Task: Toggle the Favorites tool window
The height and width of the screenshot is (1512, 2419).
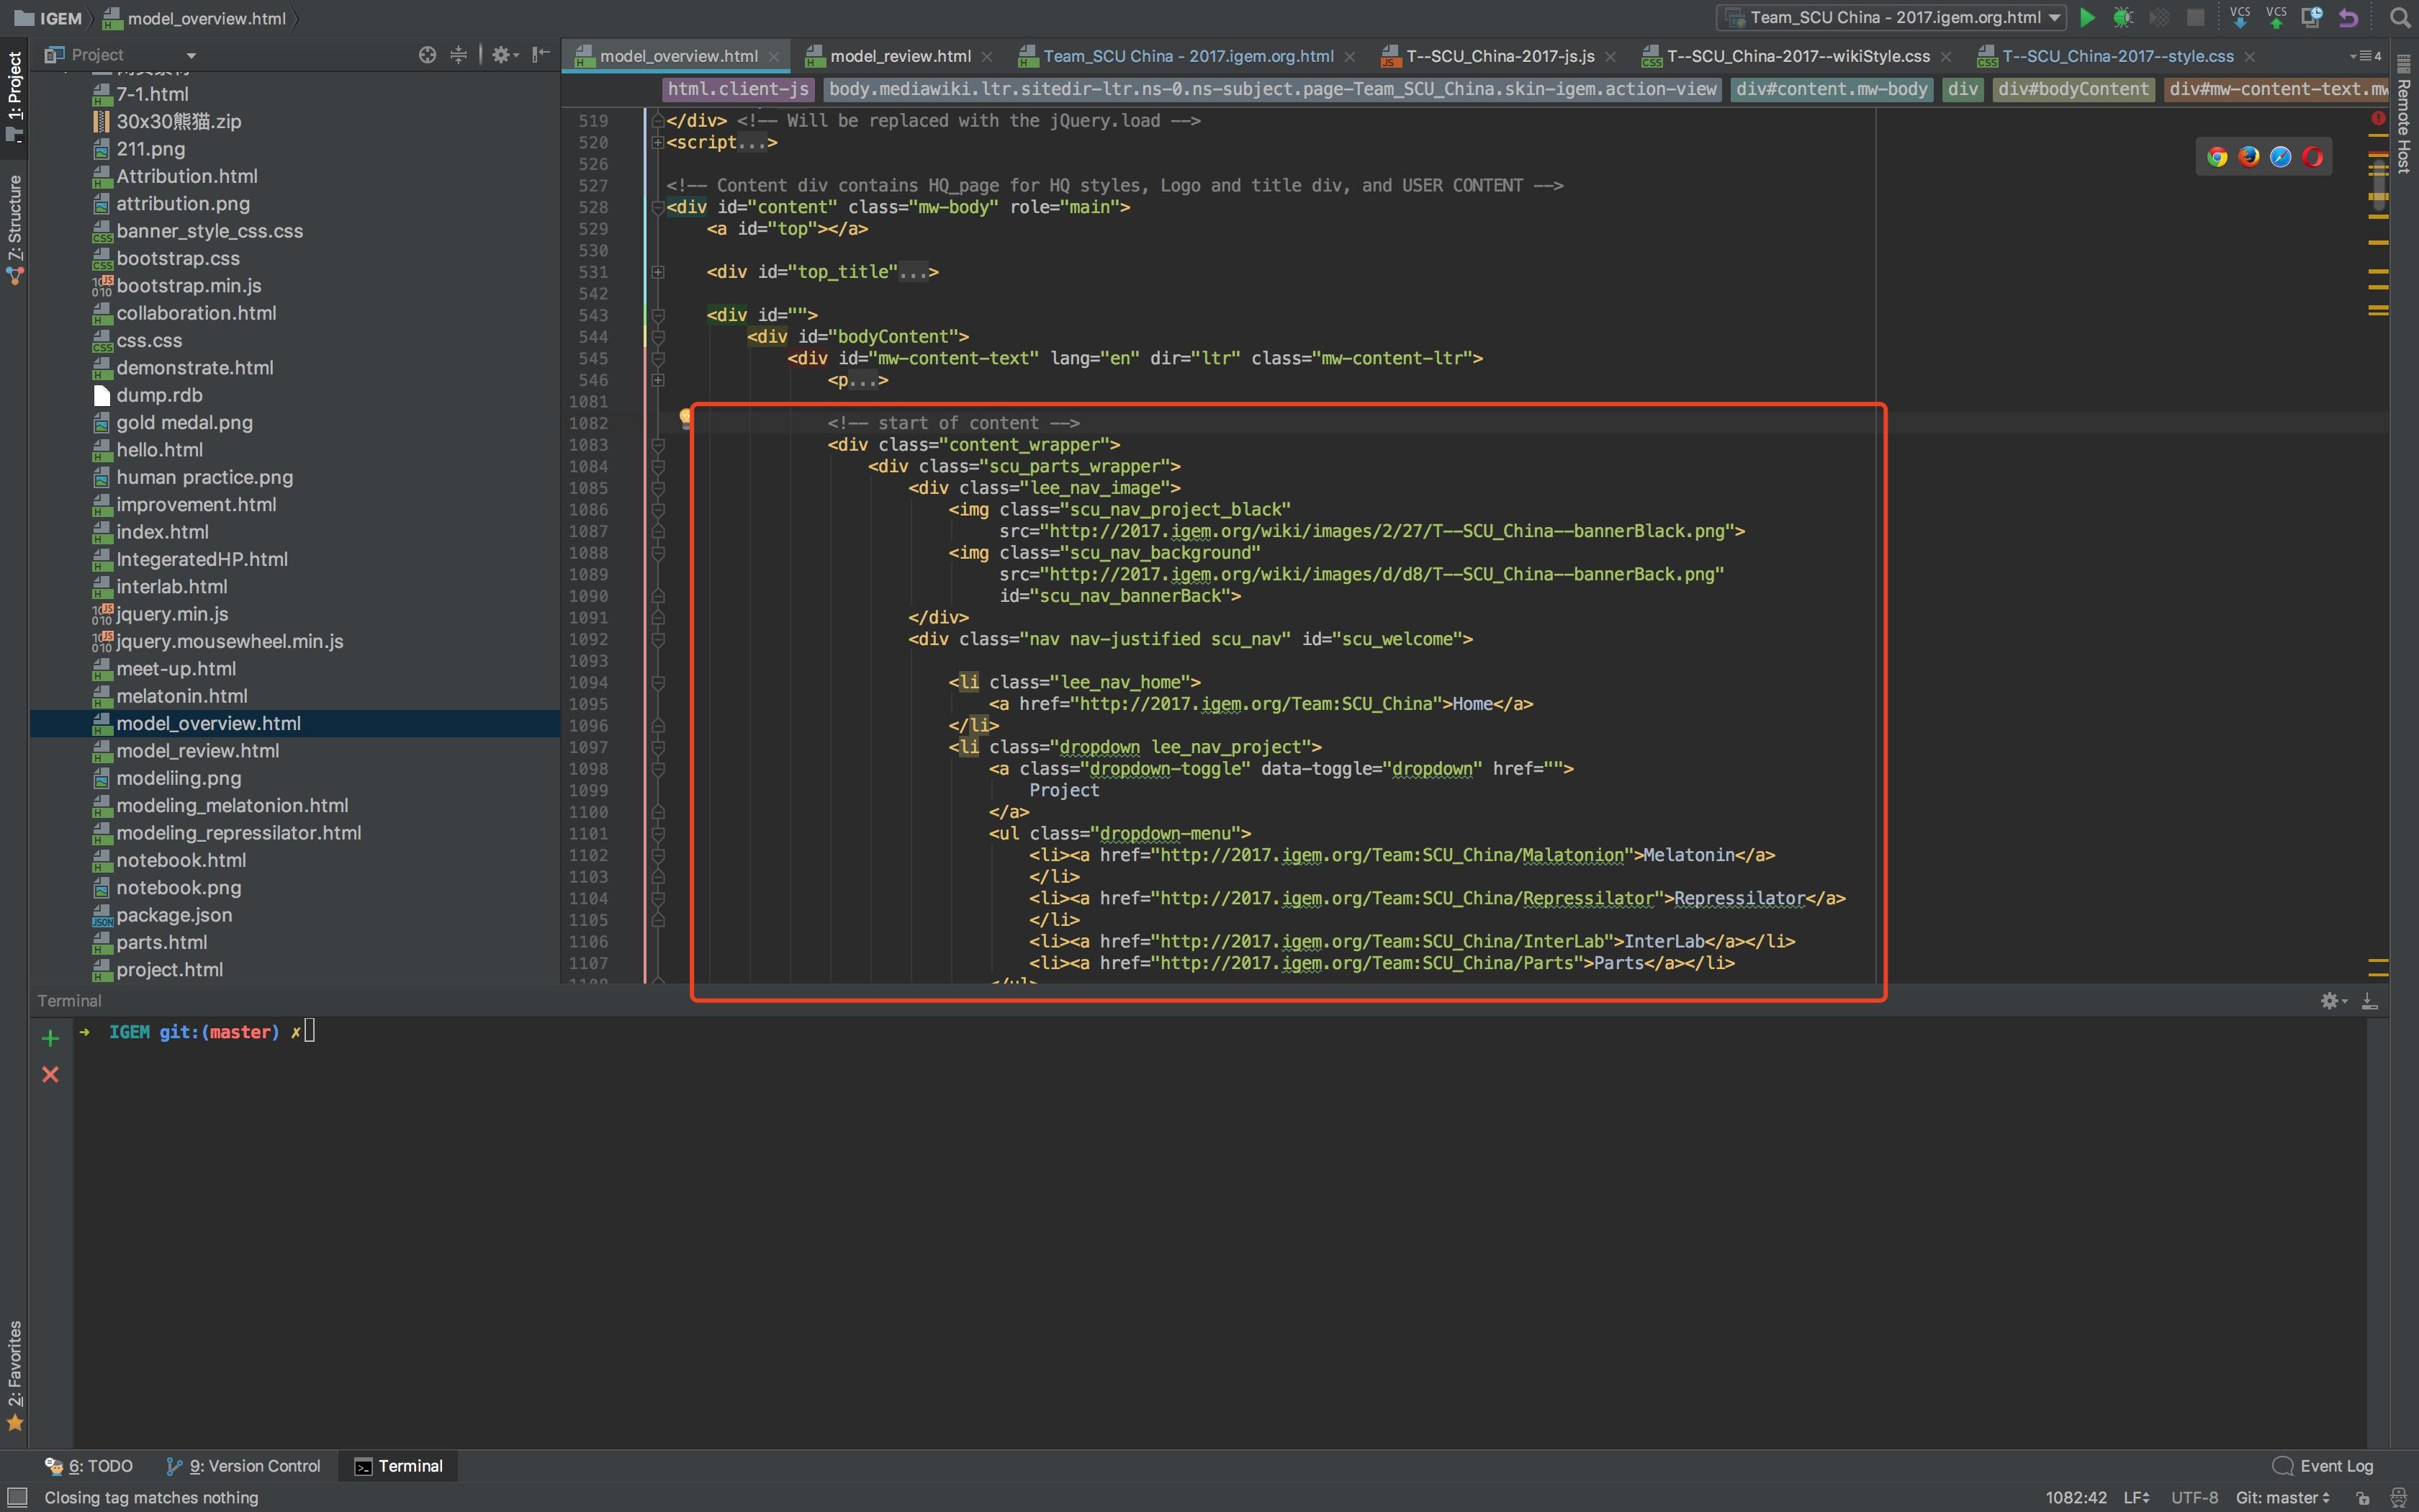Action: point(14,1375)
